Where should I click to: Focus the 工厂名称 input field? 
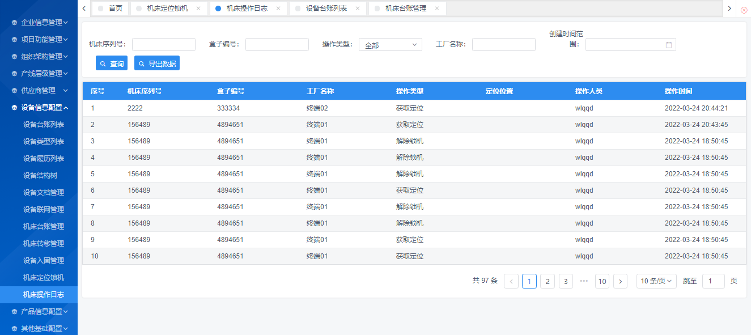click(504, 45)
